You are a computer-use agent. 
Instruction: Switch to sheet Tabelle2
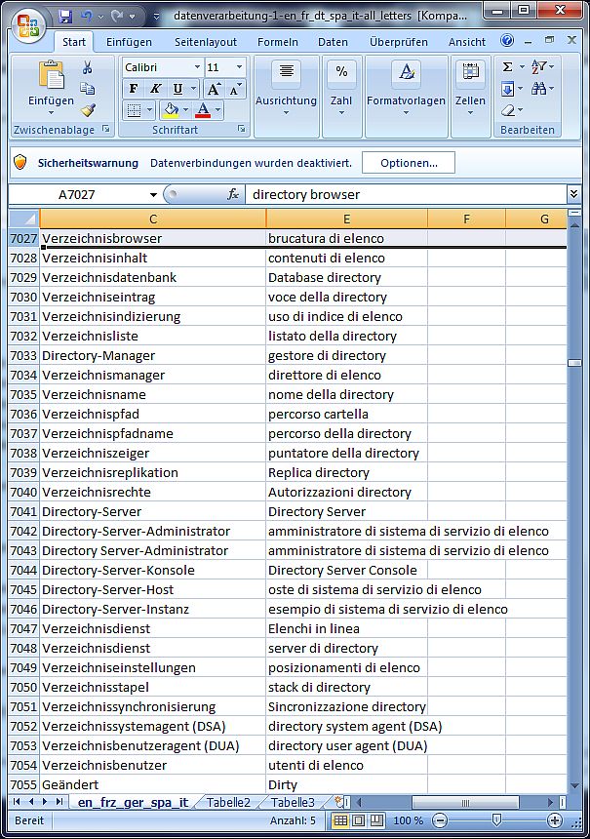(x=228, y=802)
